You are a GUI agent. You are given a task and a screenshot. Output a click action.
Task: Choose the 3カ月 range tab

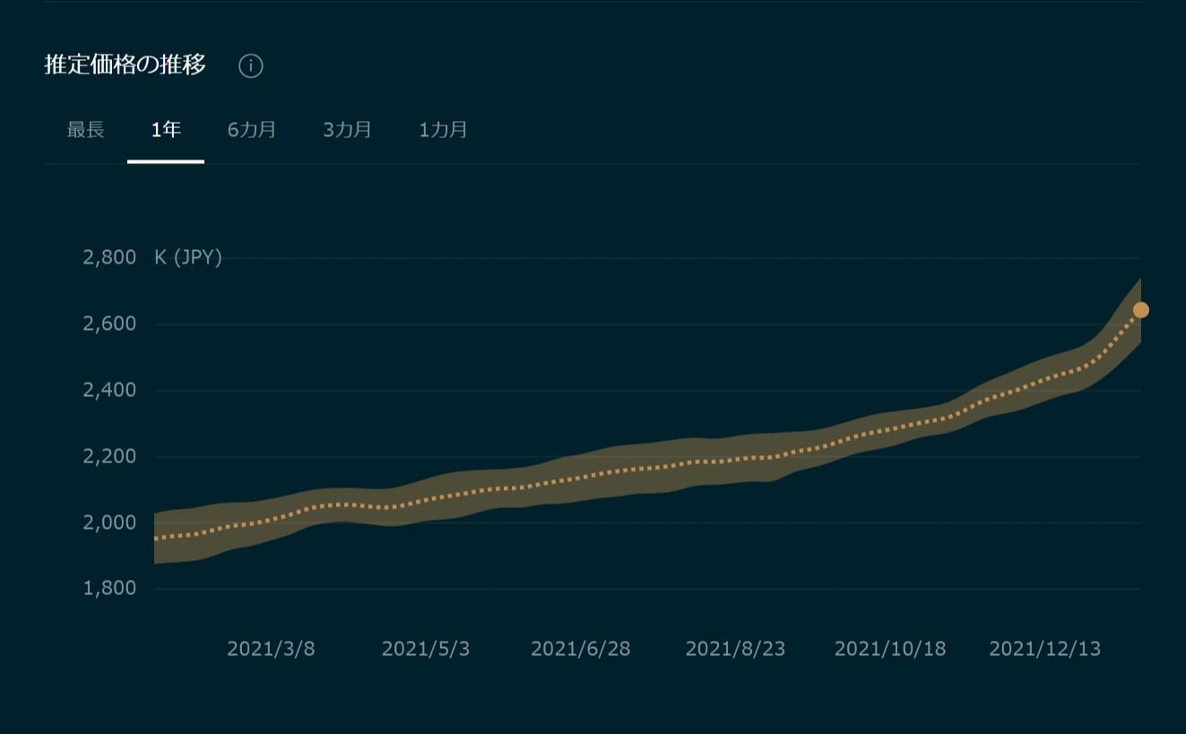click(x=347, y=130)
